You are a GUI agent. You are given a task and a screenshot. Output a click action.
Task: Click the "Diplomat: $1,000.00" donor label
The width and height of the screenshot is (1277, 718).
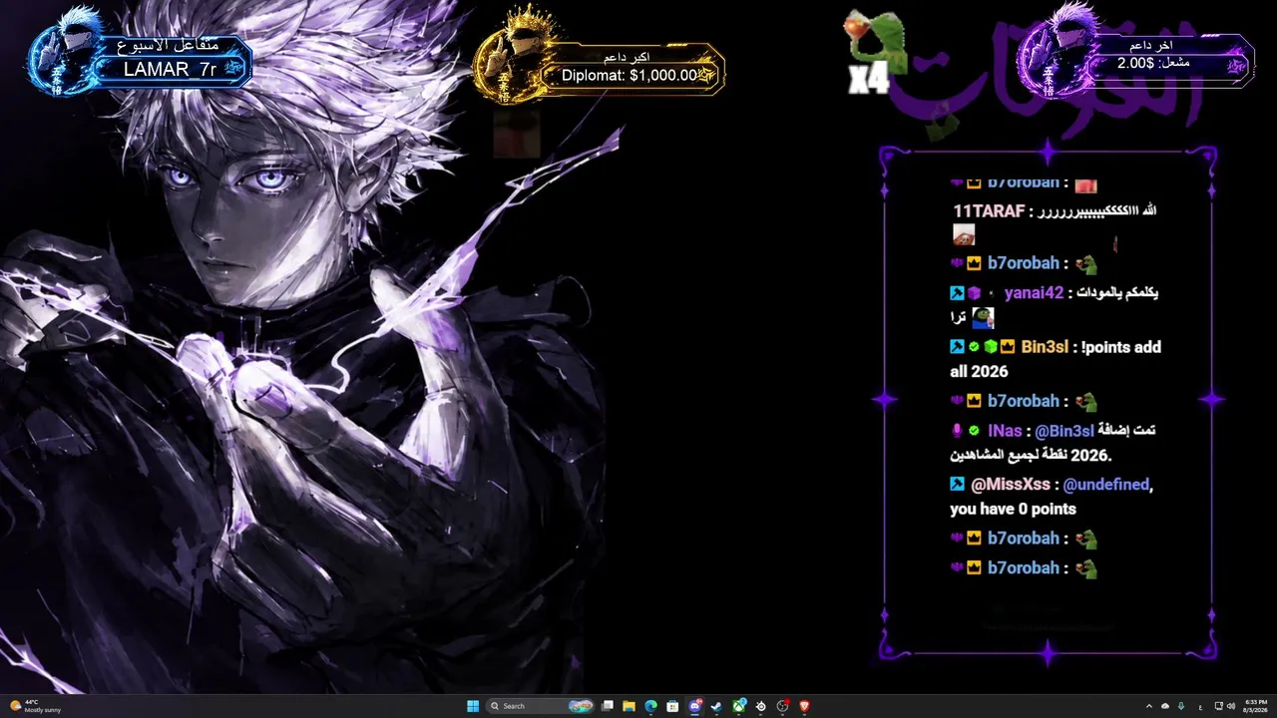pyautogui.click(x=630, y=75)
